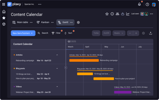This screenshot has height=100, width=159.
Task: Click the orange Rebranding campaign bar
Action: [84, 61]
